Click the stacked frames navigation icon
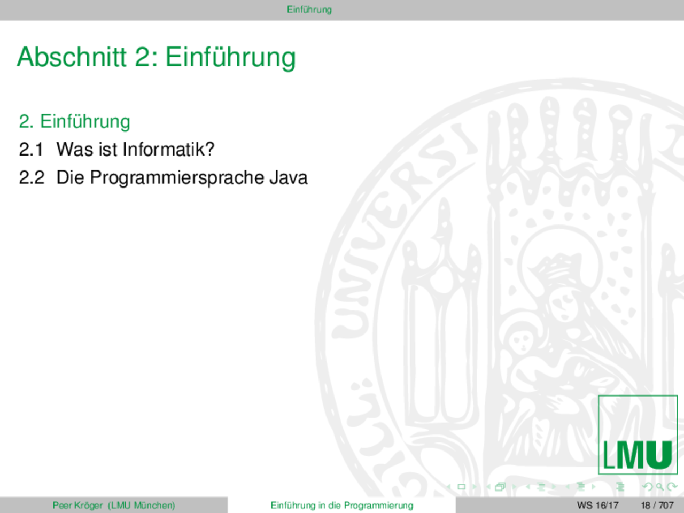Viewport: 684px width, 513px height. [501, 487]
